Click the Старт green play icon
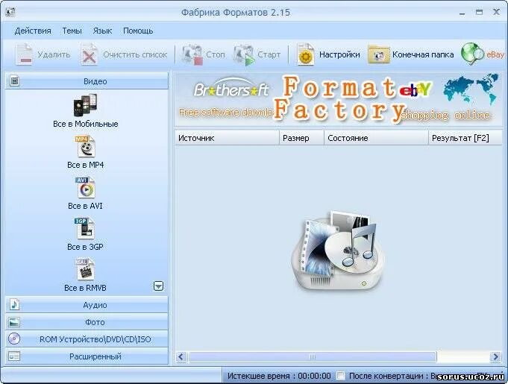Viewport: 508px width, 384px height. click(244, 54)
